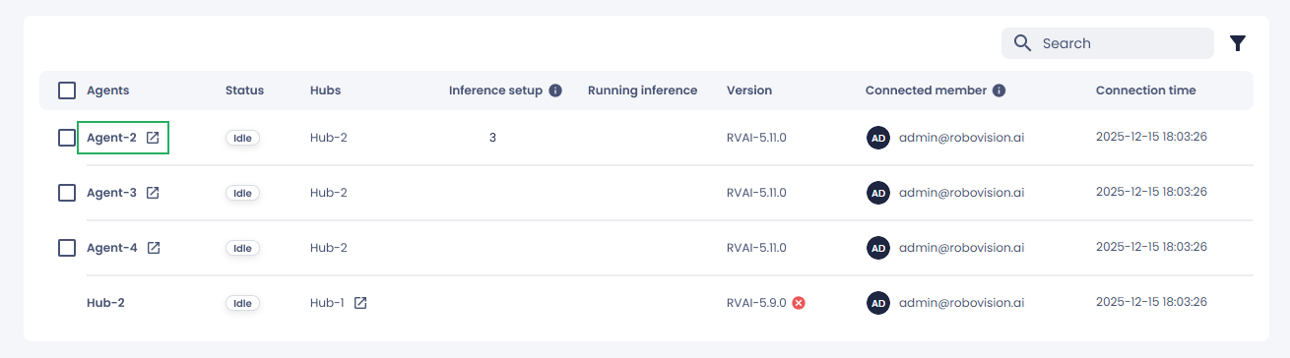Click Hub-2 in the Agent-4 row Hubs cell
This screenshot has height=358, width=1290.
329,248
